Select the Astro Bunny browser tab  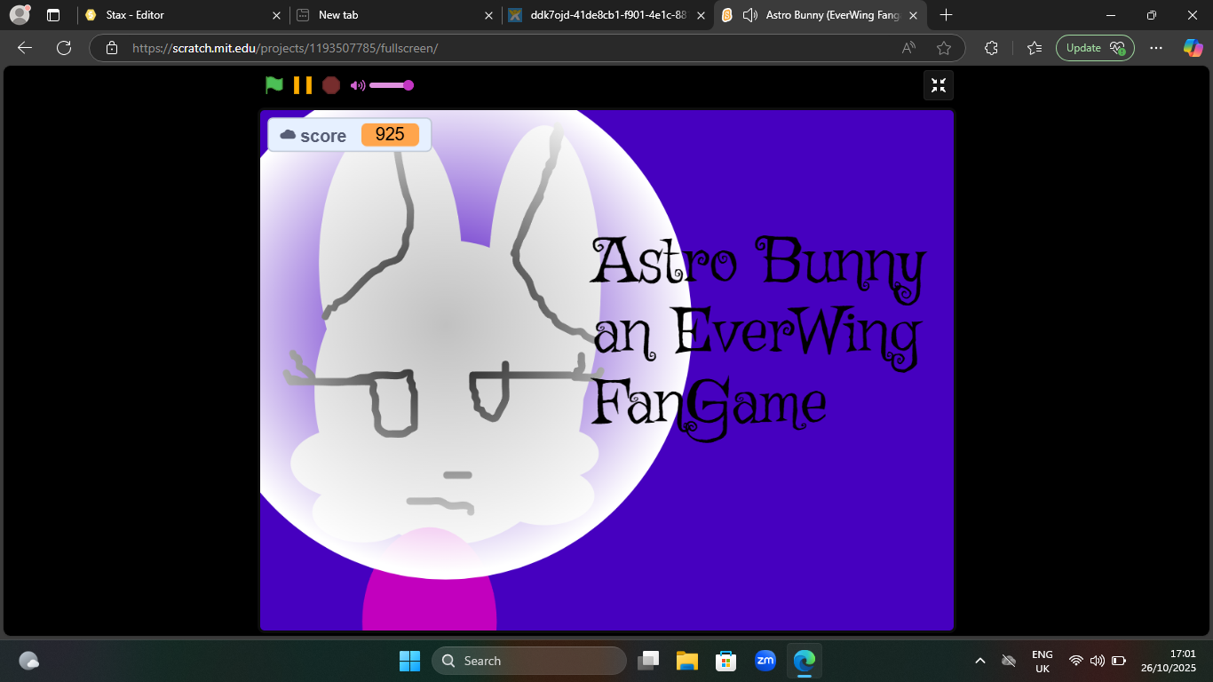[818, 15]
